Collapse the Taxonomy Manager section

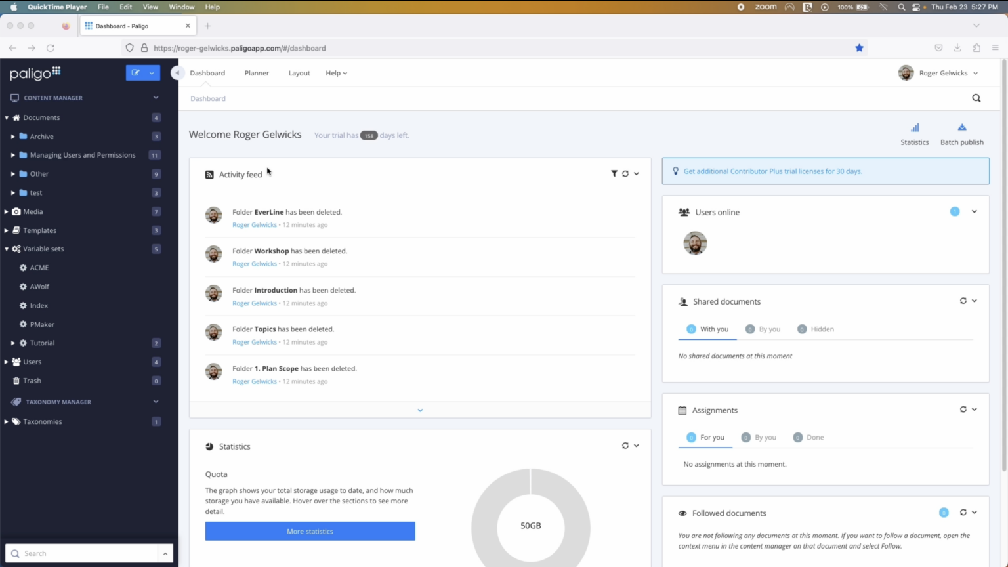click(156, 402)
